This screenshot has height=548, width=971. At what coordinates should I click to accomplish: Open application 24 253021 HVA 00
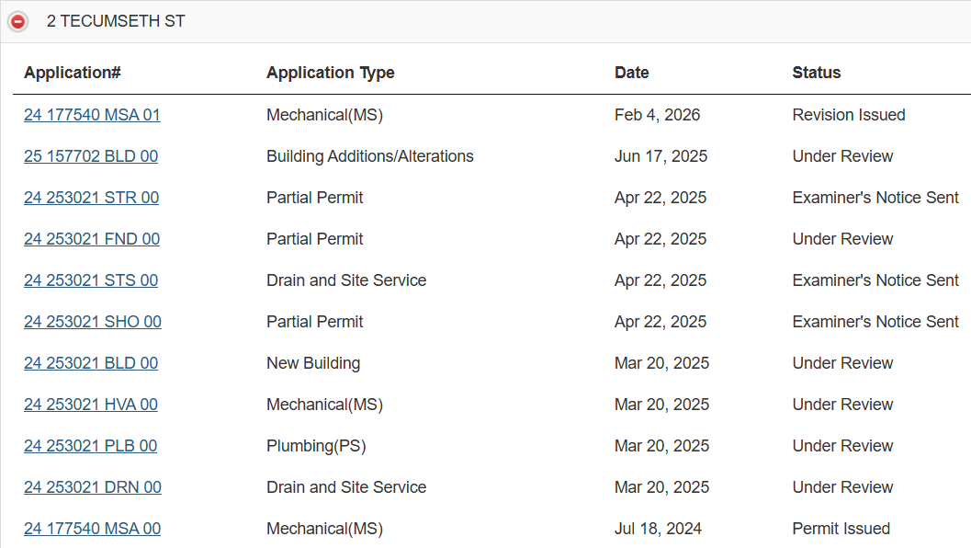point(91,405)
